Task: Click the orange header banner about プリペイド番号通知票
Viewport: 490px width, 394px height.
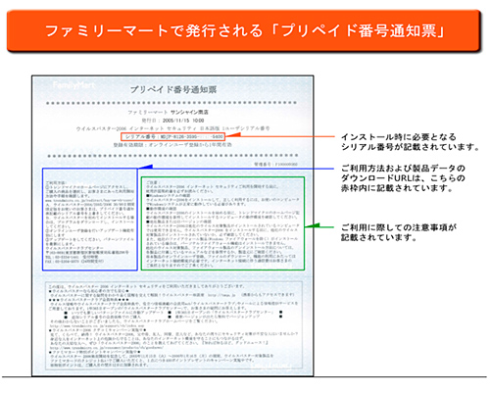Action: (244, 30)
